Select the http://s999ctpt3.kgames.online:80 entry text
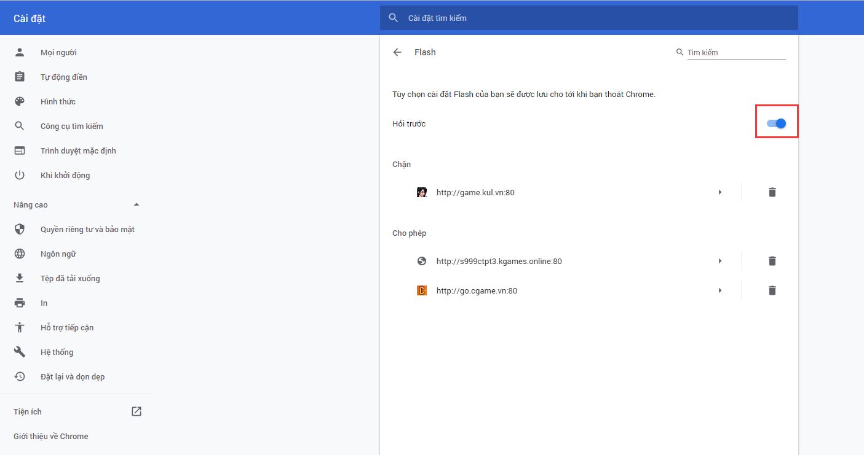This screenshot has height=455, width=864. (499, 261)
